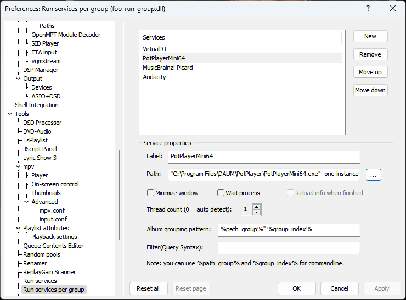Viewport: 406px width, 300px height.
Task: Click the Filter(Query Syntax) input field
Action: tap(289, 248)
